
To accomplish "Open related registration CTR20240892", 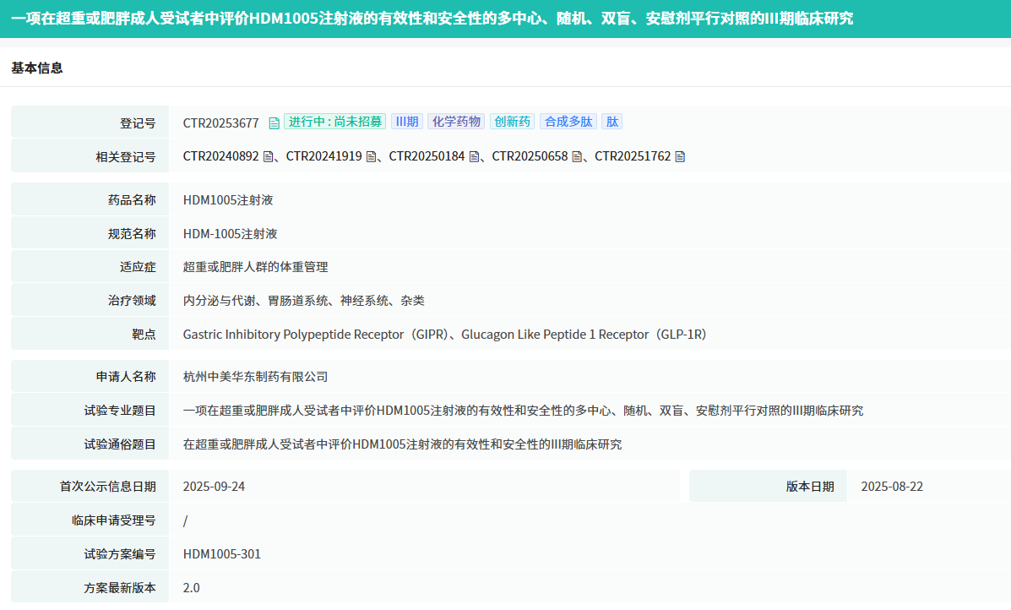I will point(220,156).
